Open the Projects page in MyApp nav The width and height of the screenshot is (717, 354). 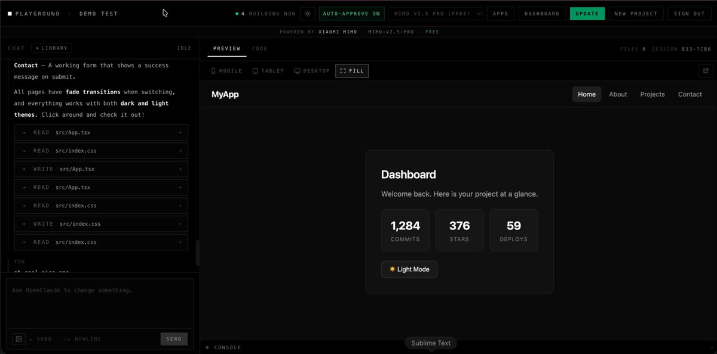[652, 94]
